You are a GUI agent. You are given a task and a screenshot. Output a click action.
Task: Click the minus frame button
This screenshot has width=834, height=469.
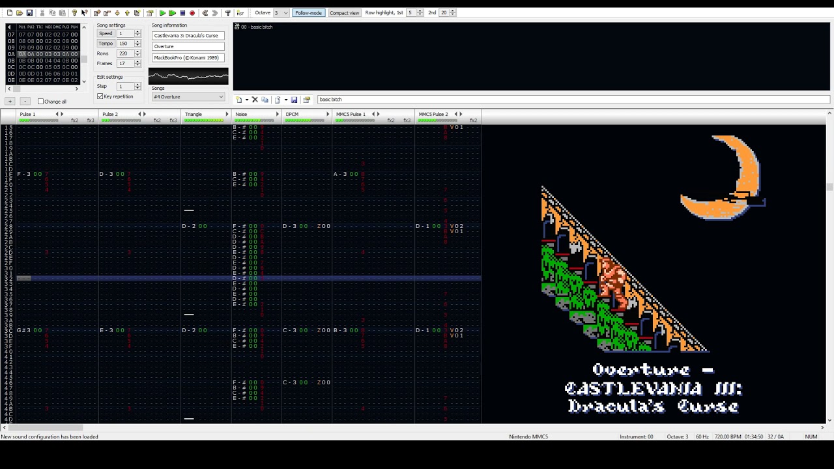tap(25, 102)
